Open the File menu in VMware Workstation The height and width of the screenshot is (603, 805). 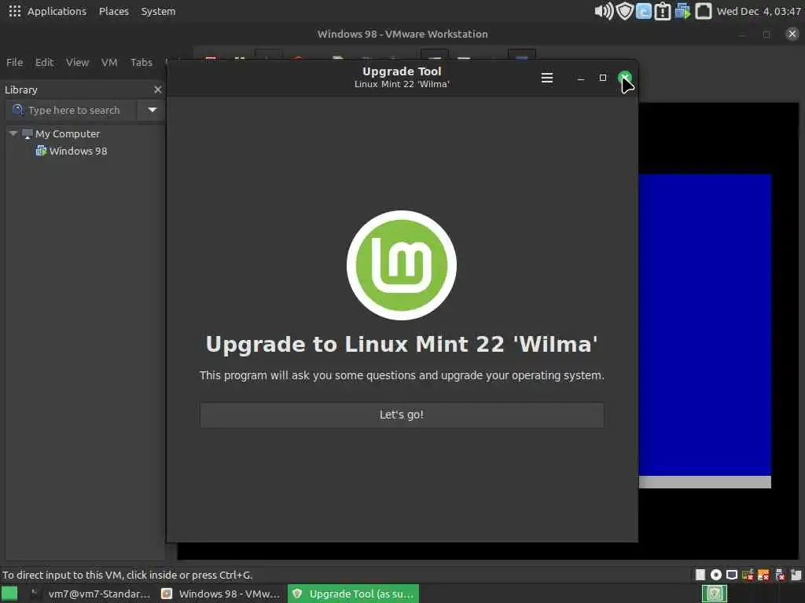[x=14, y=63]
